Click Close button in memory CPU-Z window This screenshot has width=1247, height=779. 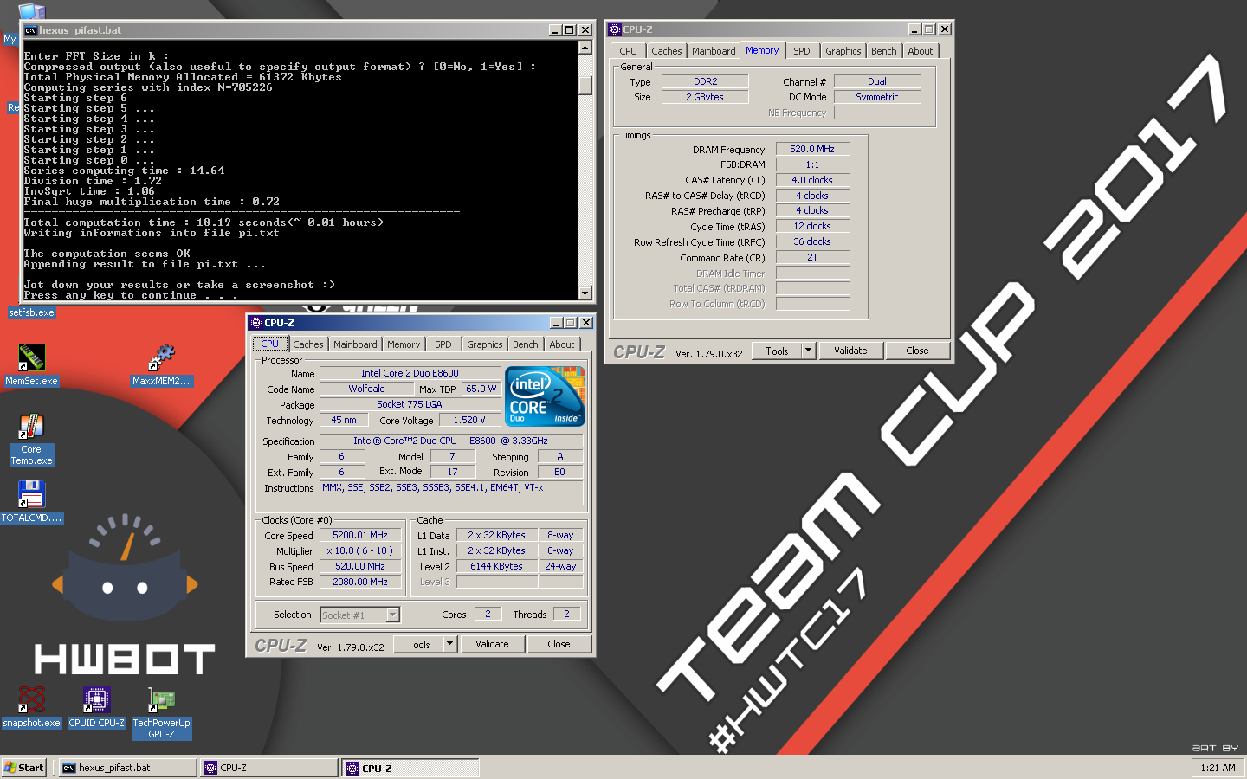pos(917,351)
